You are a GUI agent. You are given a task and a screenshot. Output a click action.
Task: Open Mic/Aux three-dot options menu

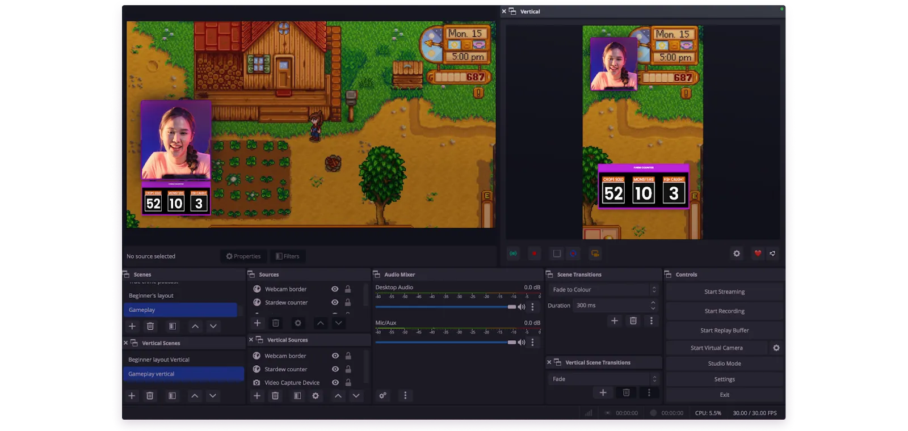(x=532, y=343)
